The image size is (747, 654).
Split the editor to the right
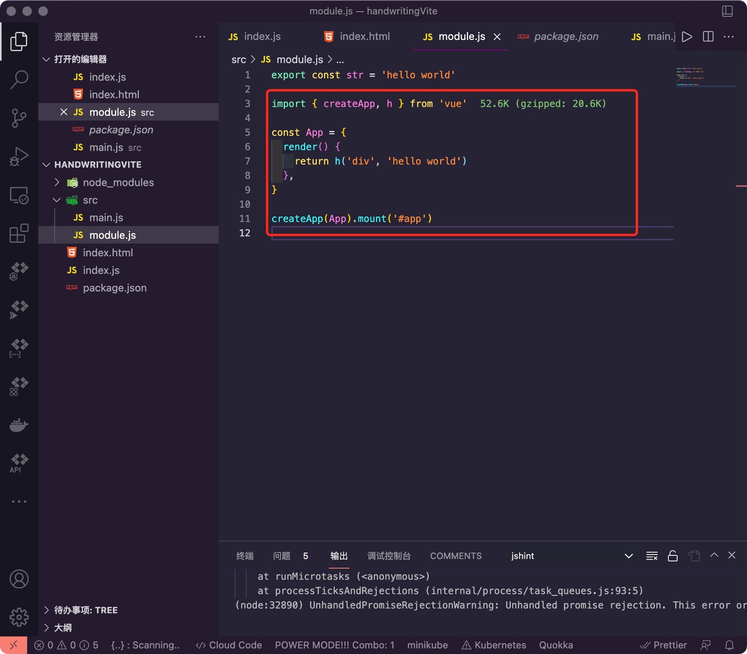tap(708, 37)
